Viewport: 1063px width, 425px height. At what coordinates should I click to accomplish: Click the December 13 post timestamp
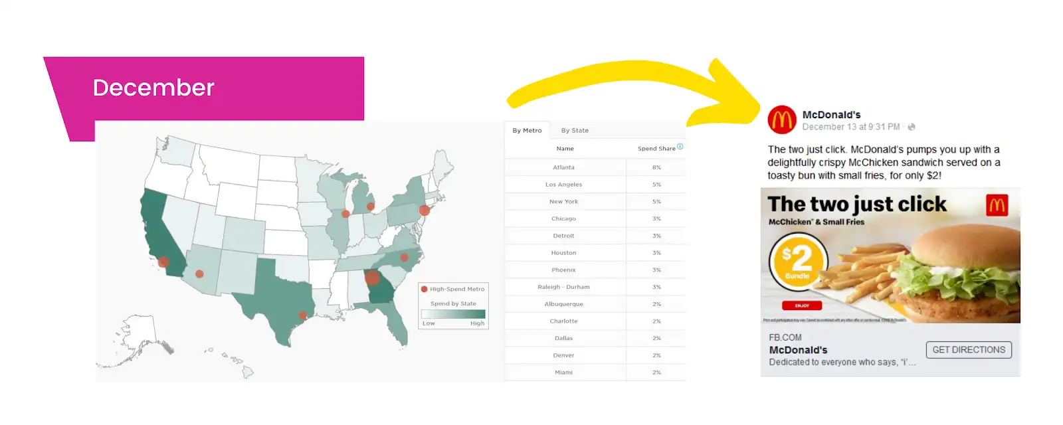point(850,127)
